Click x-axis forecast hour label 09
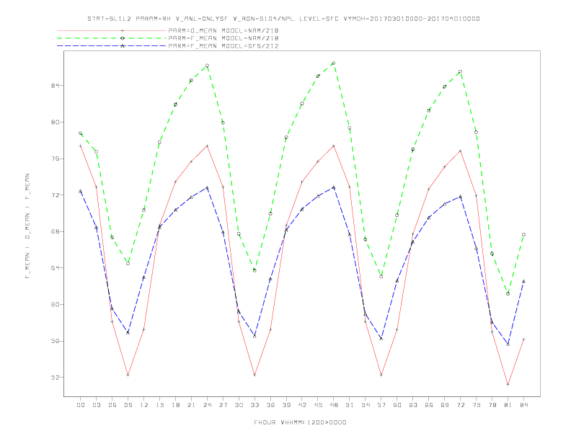571x441 pixels. point(128,405)
